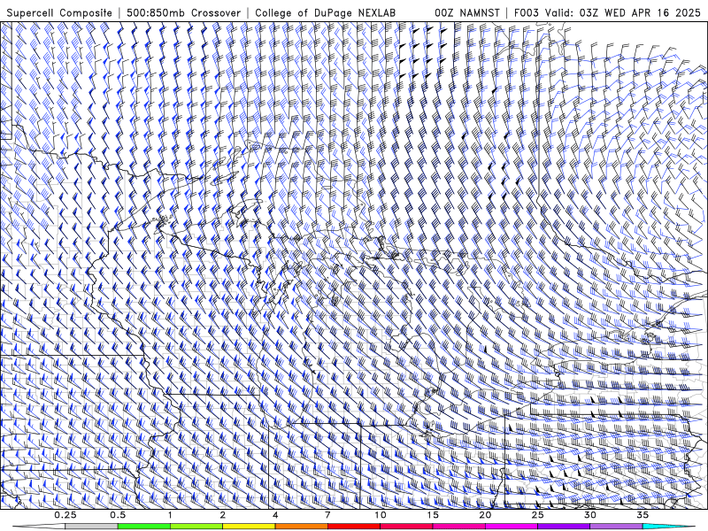
Task: Click the "00Z NAMNST" model run label
Action: pos(467,13)
